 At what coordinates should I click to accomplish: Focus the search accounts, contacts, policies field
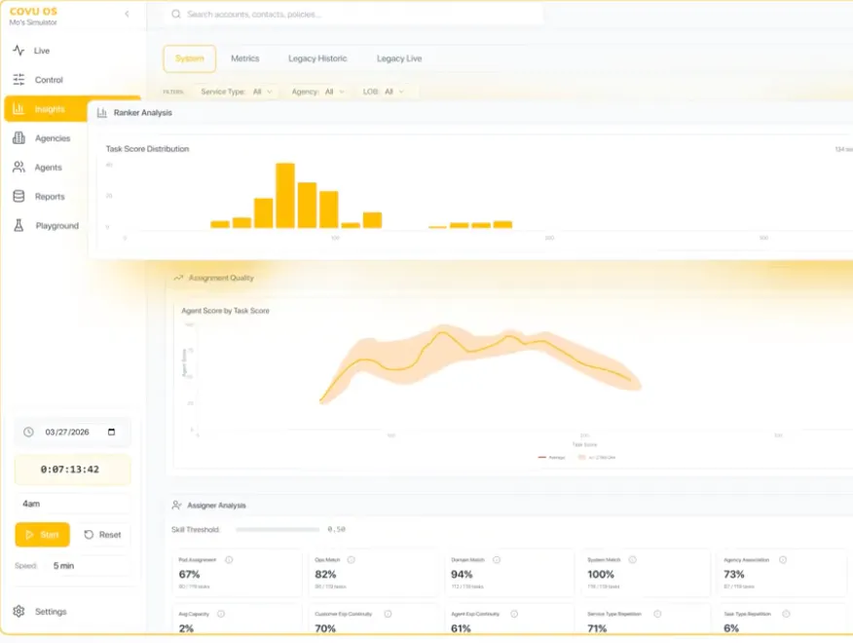[353, 15]
